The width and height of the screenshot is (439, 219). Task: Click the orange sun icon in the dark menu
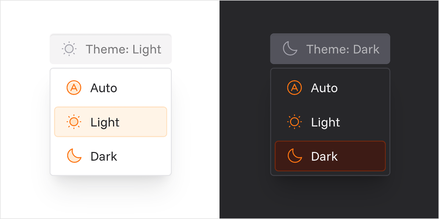tap(294, 122)
